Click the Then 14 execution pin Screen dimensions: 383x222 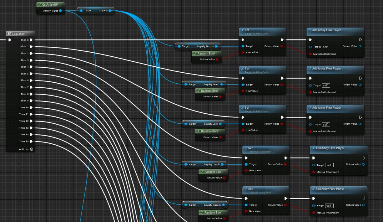coord(31,134)
